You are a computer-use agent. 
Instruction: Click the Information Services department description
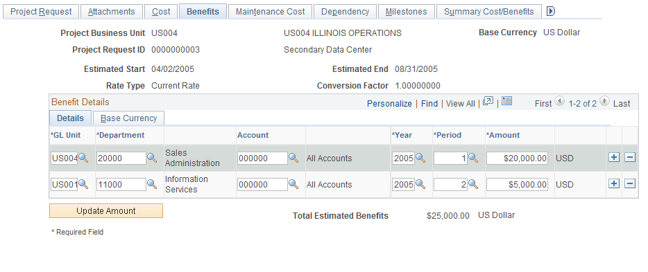click(187, 184)
